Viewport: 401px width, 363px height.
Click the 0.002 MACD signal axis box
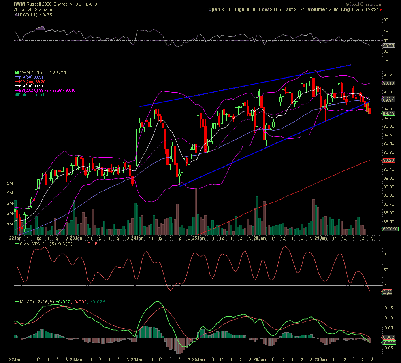tap(388, 338)
